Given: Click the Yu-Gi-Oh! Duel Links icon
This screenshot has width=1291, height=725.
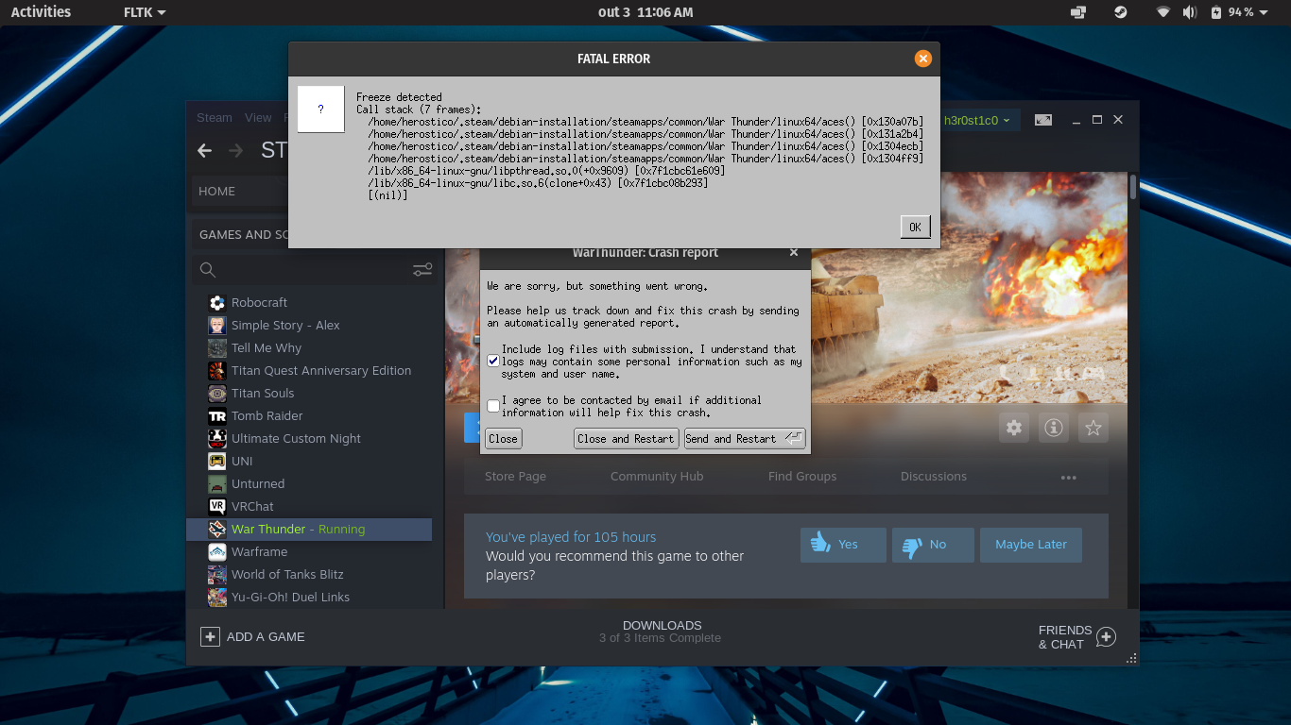Looking at the screenshot, I should tap(217, 597).
